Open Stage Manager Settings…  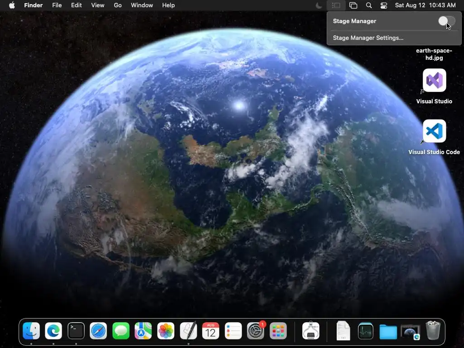pos(368,38)
